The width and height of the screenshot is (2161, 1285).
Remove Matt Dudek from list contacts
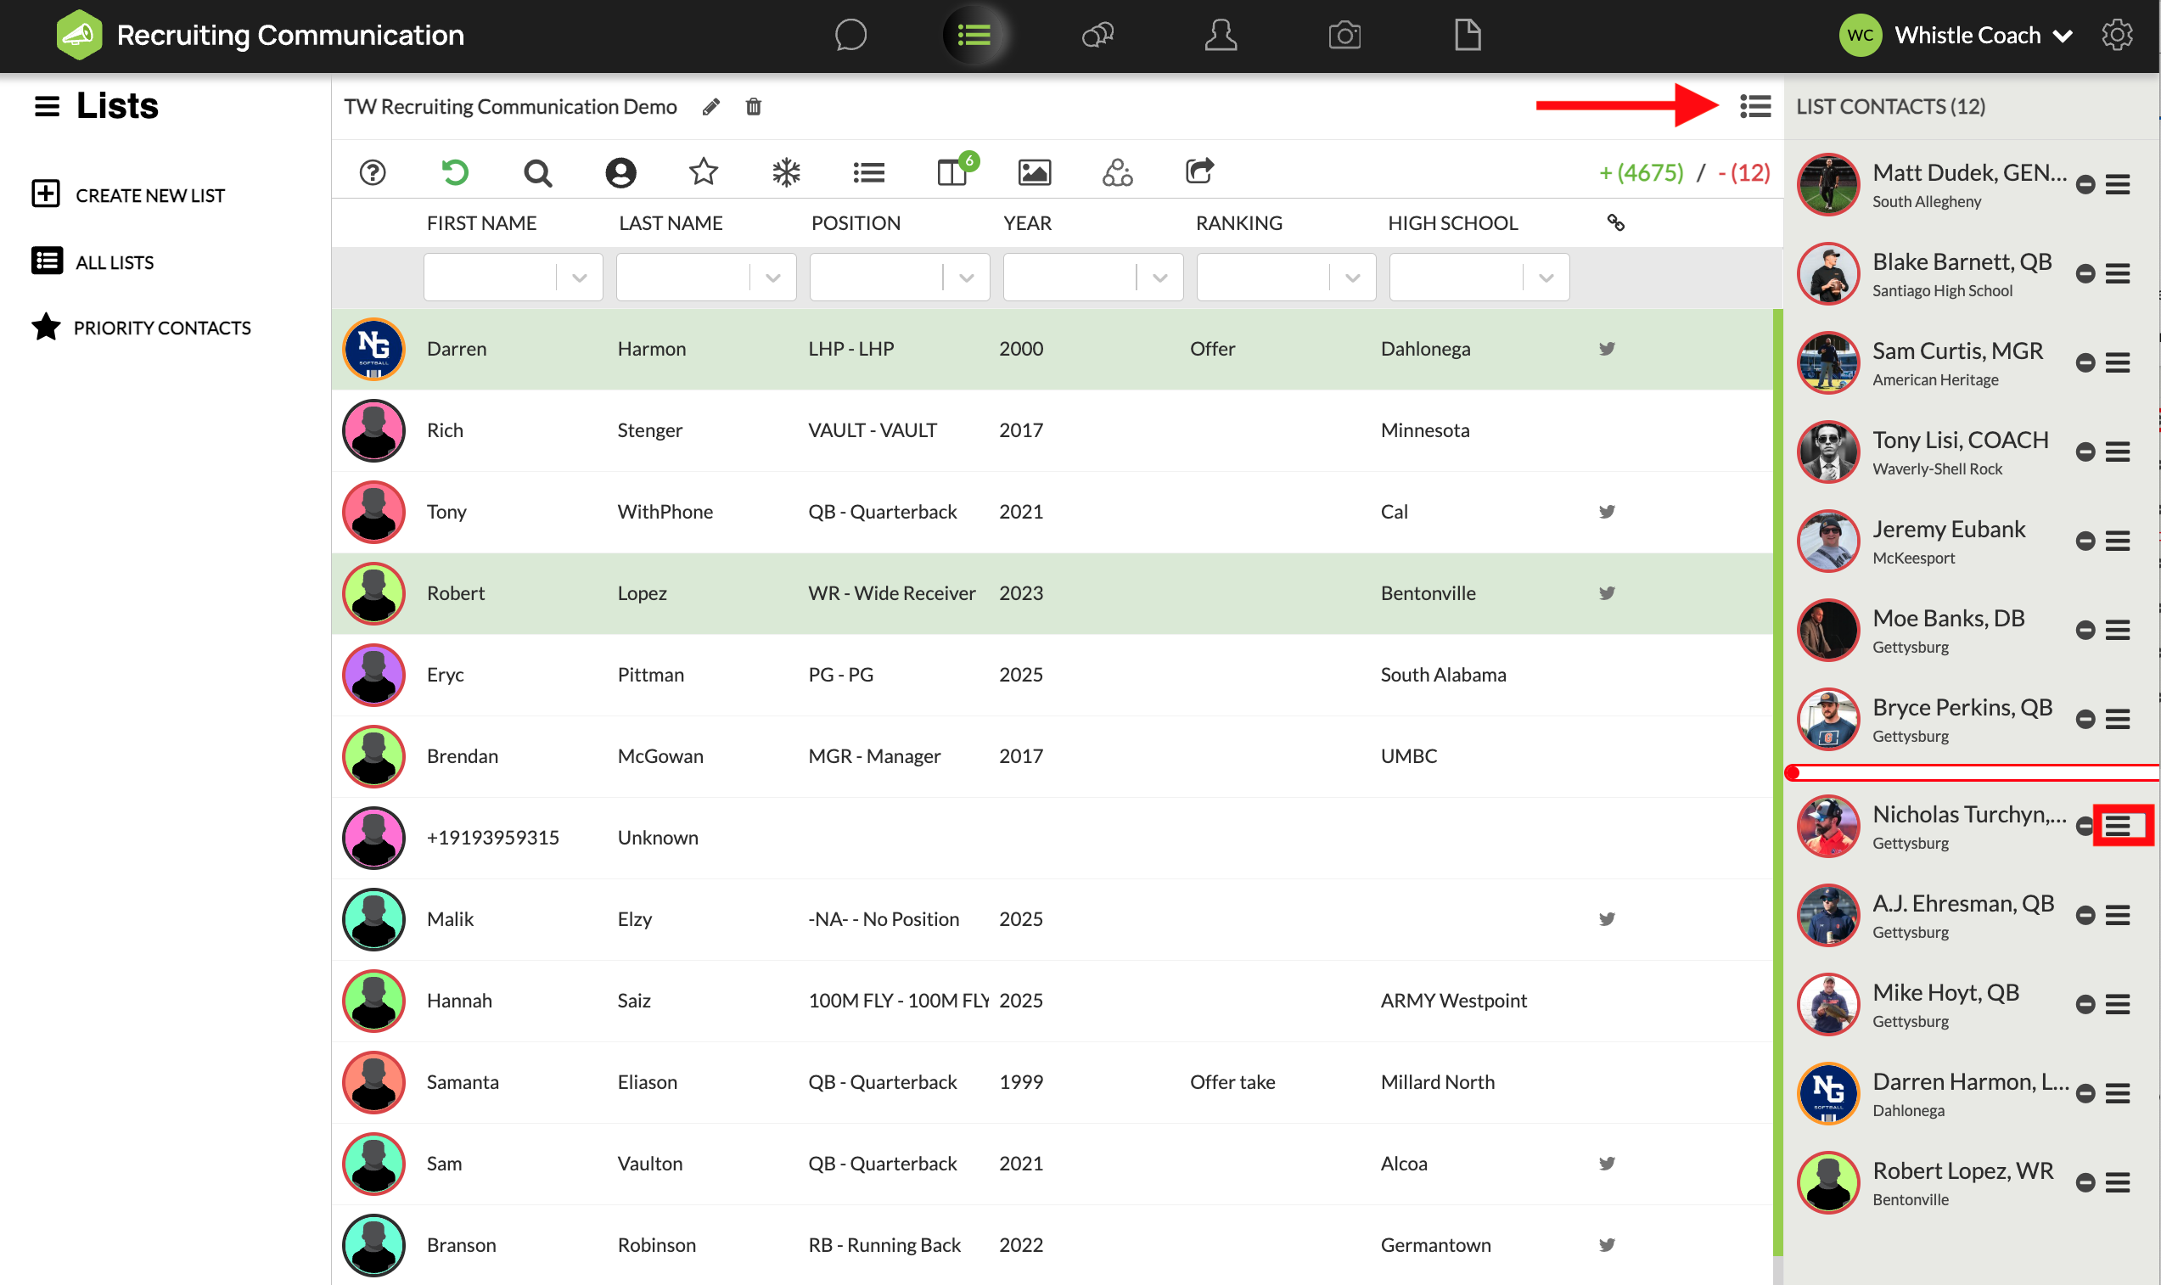[2085, 184]
